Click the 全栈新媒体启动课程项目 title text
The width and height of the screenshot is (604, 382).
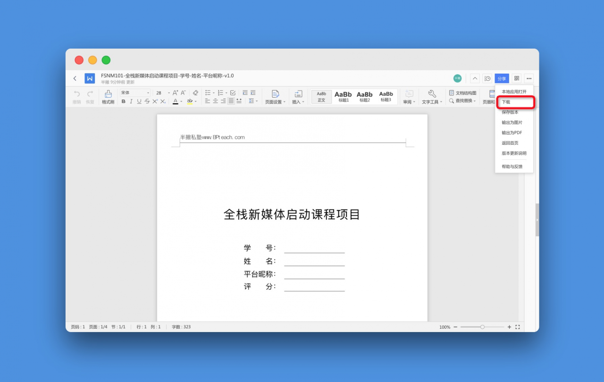[292, 215]
